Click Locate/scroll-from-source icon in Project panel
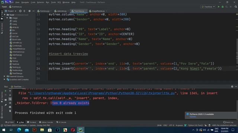The height and width of the screenshot is (133, 238). click(20, 11)
